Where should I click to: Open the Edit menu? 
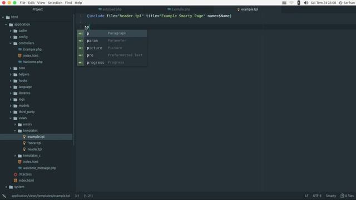click(31, 3)
